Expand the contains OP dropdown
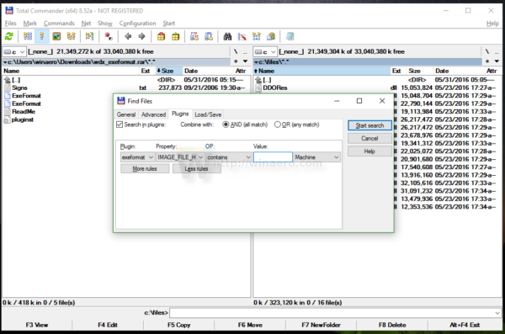 coord(229,157)
